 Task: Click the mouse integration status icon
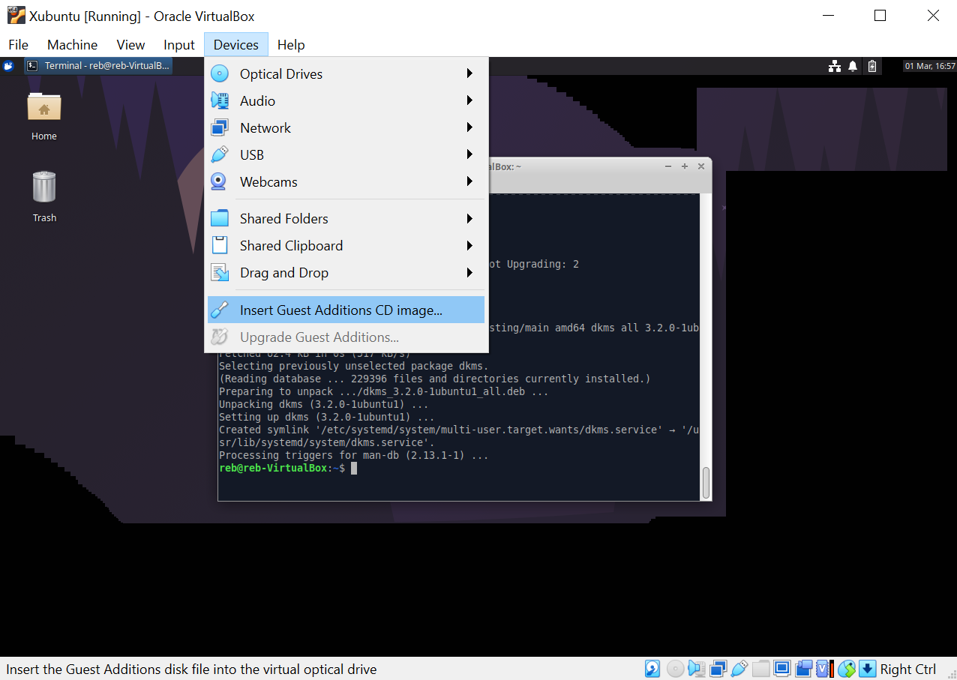click(x=847, y=669)
